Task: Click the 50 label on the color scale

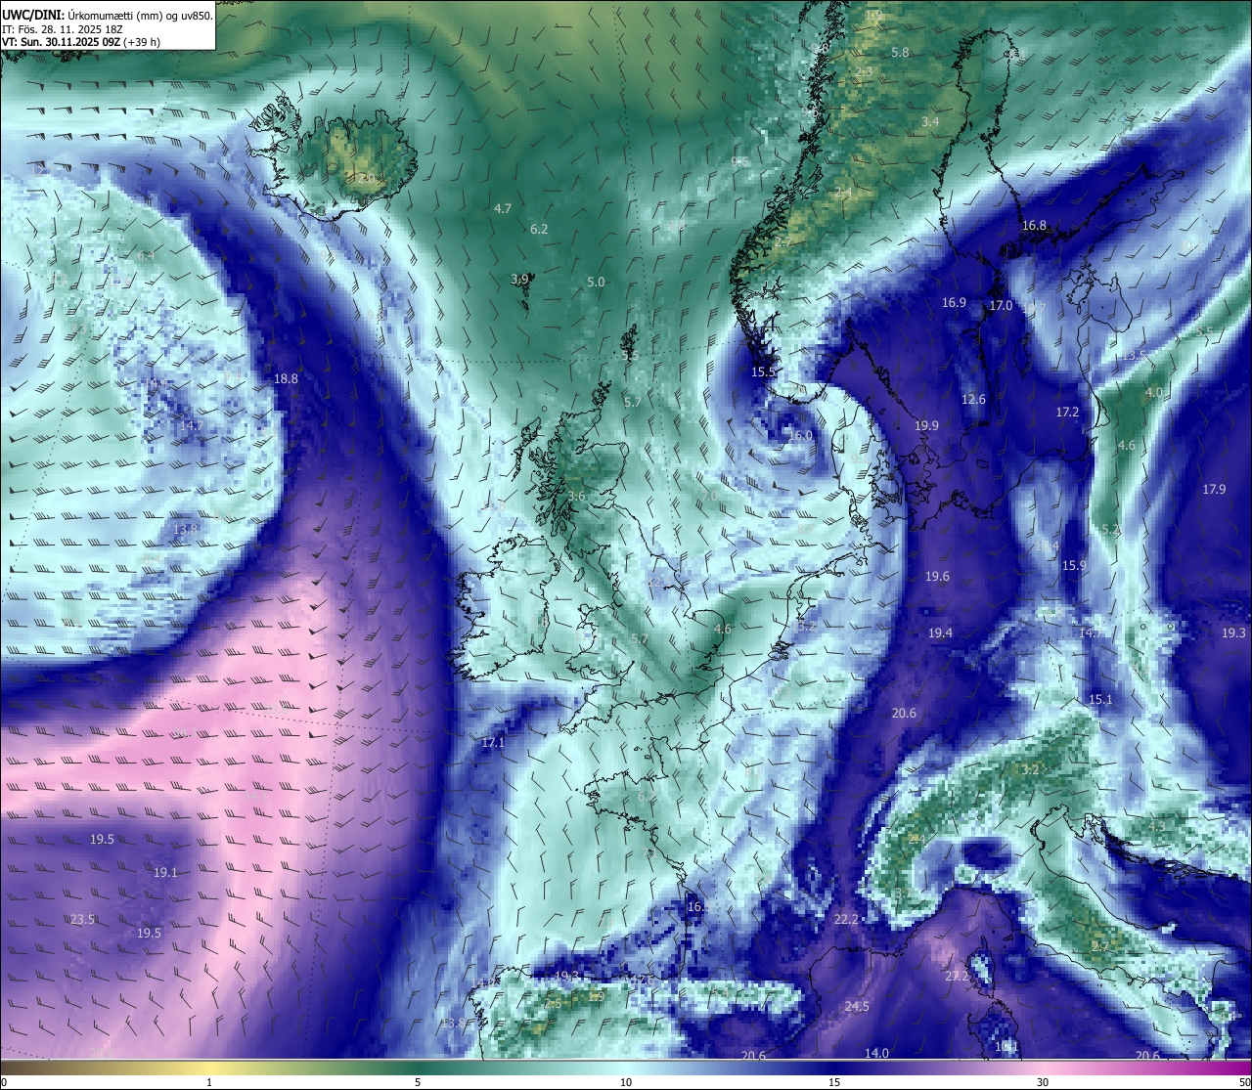Action: pyautogui.click(x=1243, y=1081)
